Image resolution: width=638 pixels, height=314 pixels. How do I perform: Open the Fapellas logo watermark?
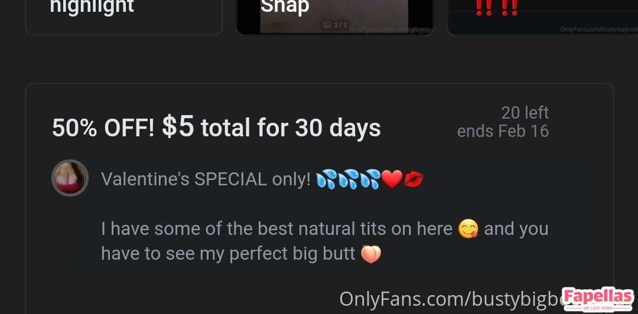point(598,299)
